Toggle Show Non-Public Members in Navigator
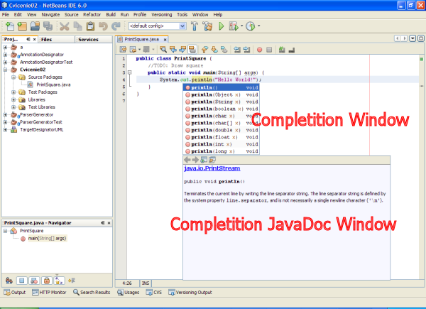426x309 pixels. (x=47, y=280)
